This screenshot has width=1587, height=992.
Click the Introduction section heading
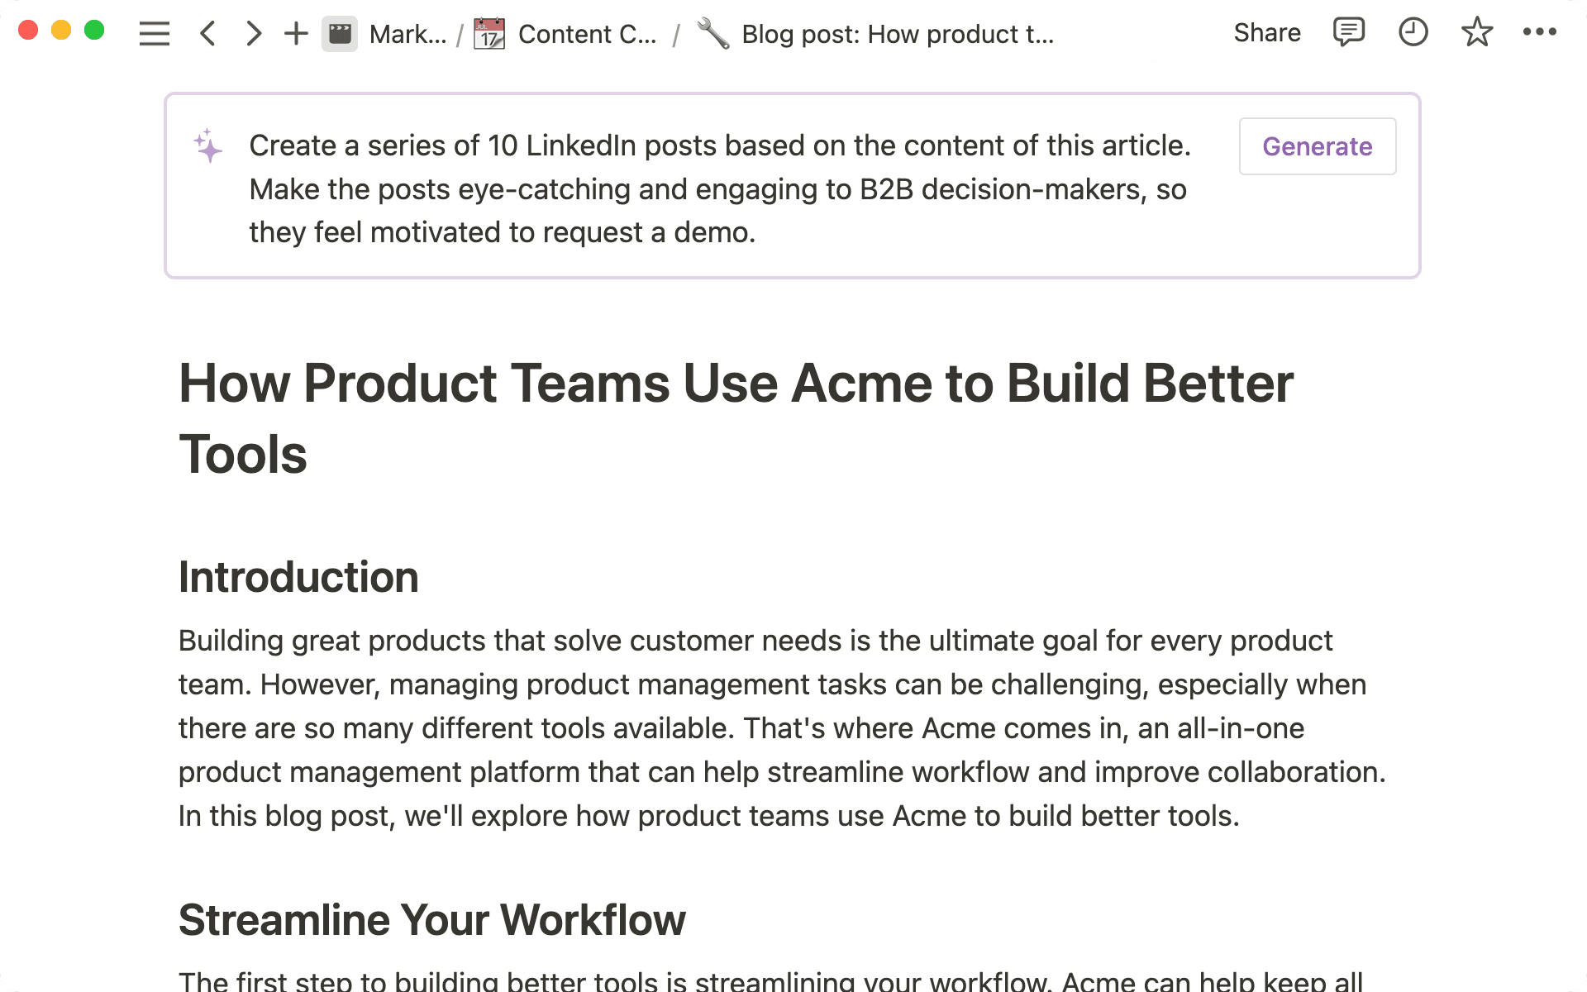coord(298,576)
